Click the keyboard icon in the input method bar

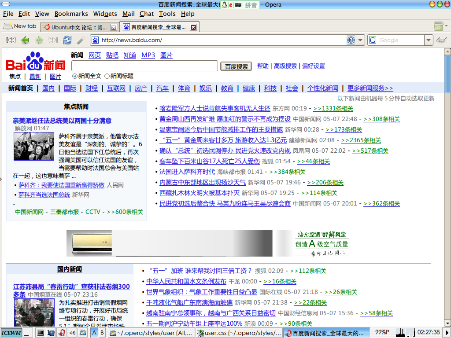238,5
